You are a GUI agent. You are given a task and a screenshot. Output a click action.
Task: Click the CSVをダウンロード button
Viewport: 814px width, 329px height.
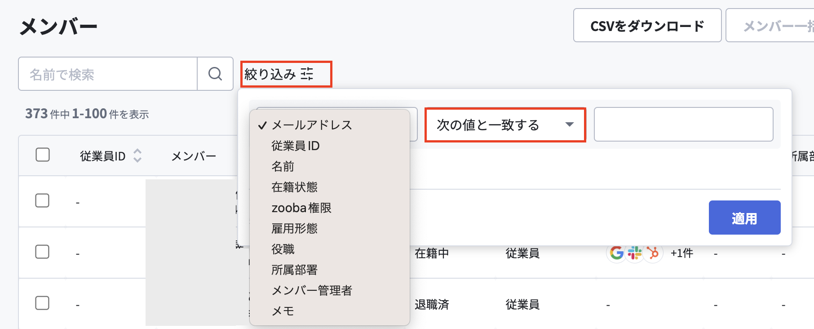[x=647, y=26]
